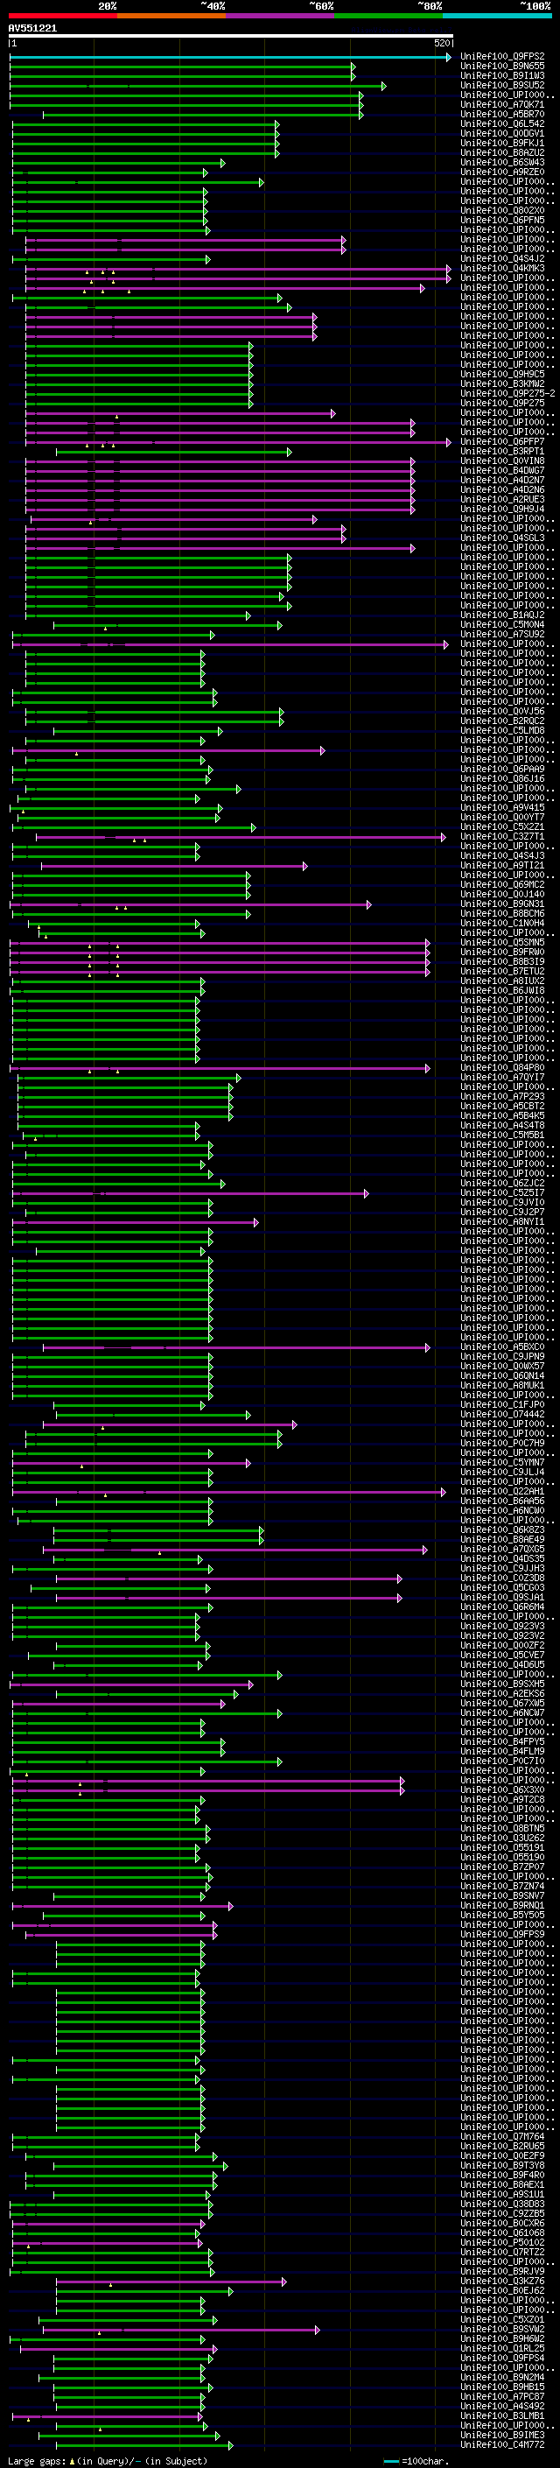Image resolution: width=560 pixels, height=2468 pixels.
Task: Select the UniRef100_A8NYI1 hit
Action: 502,1221
